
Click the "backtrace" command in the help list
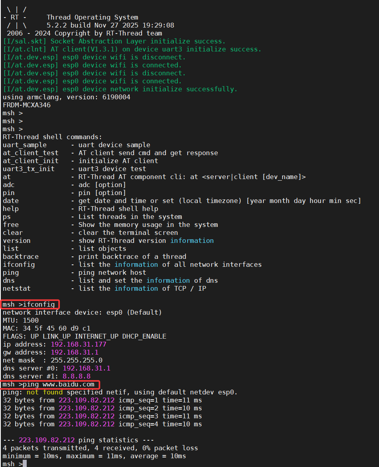click(21, 256)
